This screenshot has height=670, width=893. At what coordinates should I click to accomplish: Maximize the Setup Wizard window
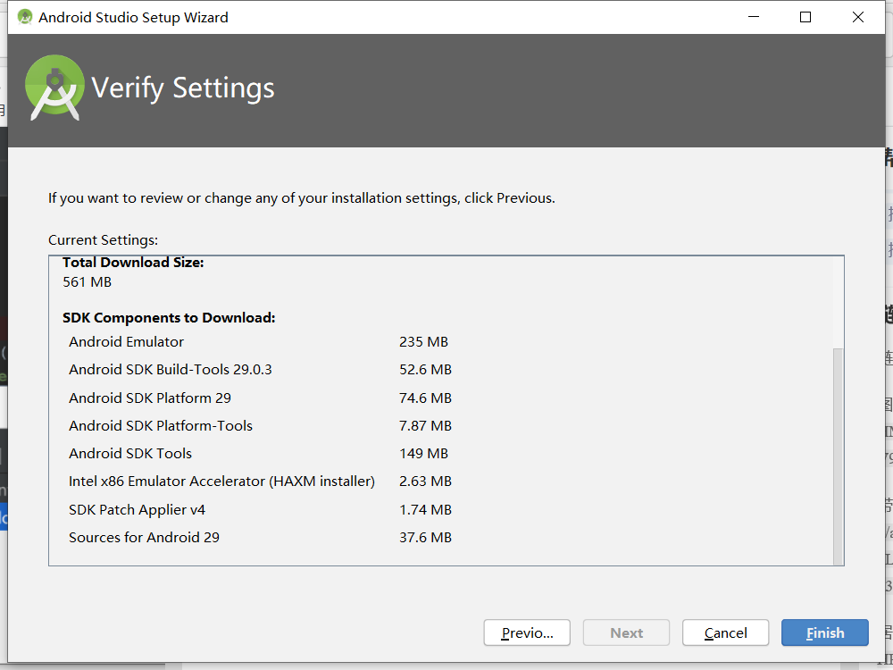pyautogui.click(x=805, y=17)
